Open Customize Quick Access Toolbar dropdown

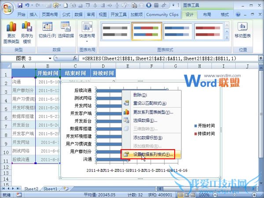coord(173,5)
